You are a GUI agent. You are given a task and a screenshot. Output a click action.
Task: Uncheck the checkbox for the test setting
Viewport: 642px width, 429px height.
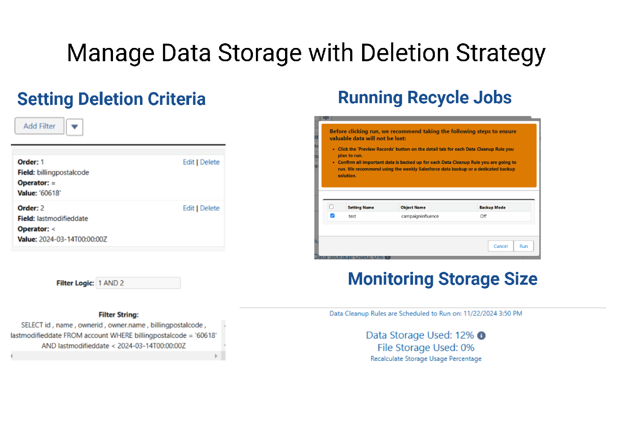click(332, 216)
